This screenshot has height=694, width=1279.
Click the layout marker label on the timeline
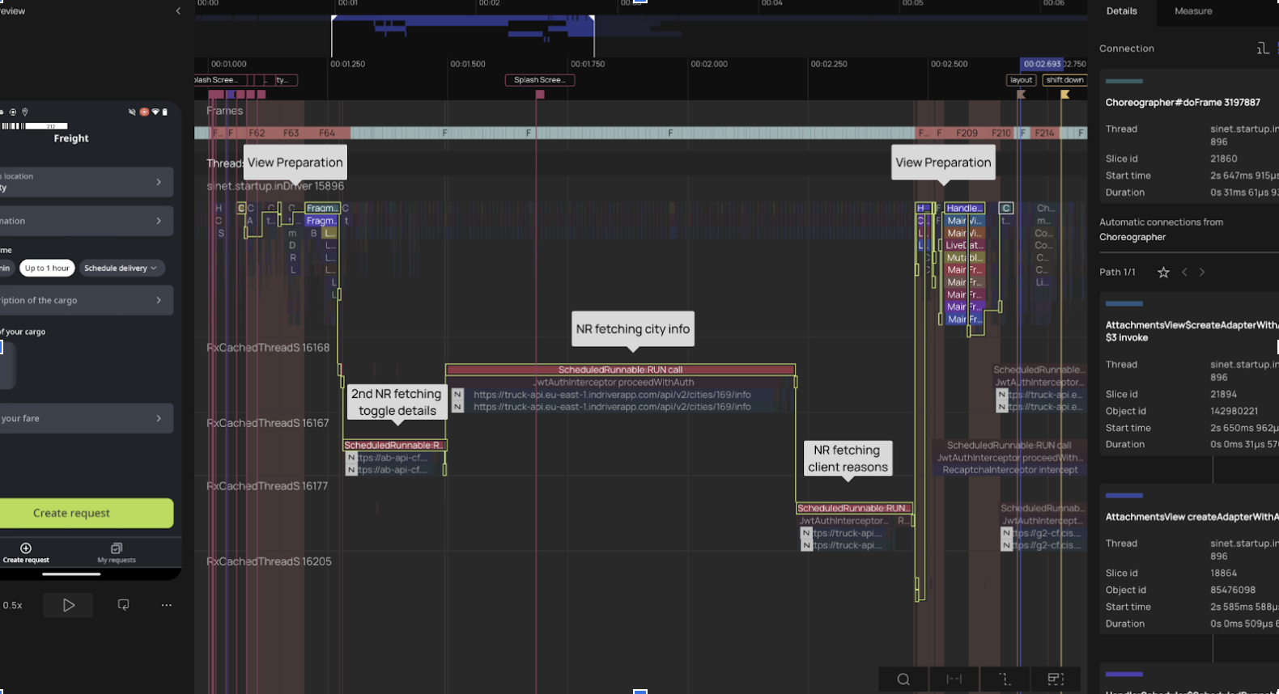(1022, 80)
